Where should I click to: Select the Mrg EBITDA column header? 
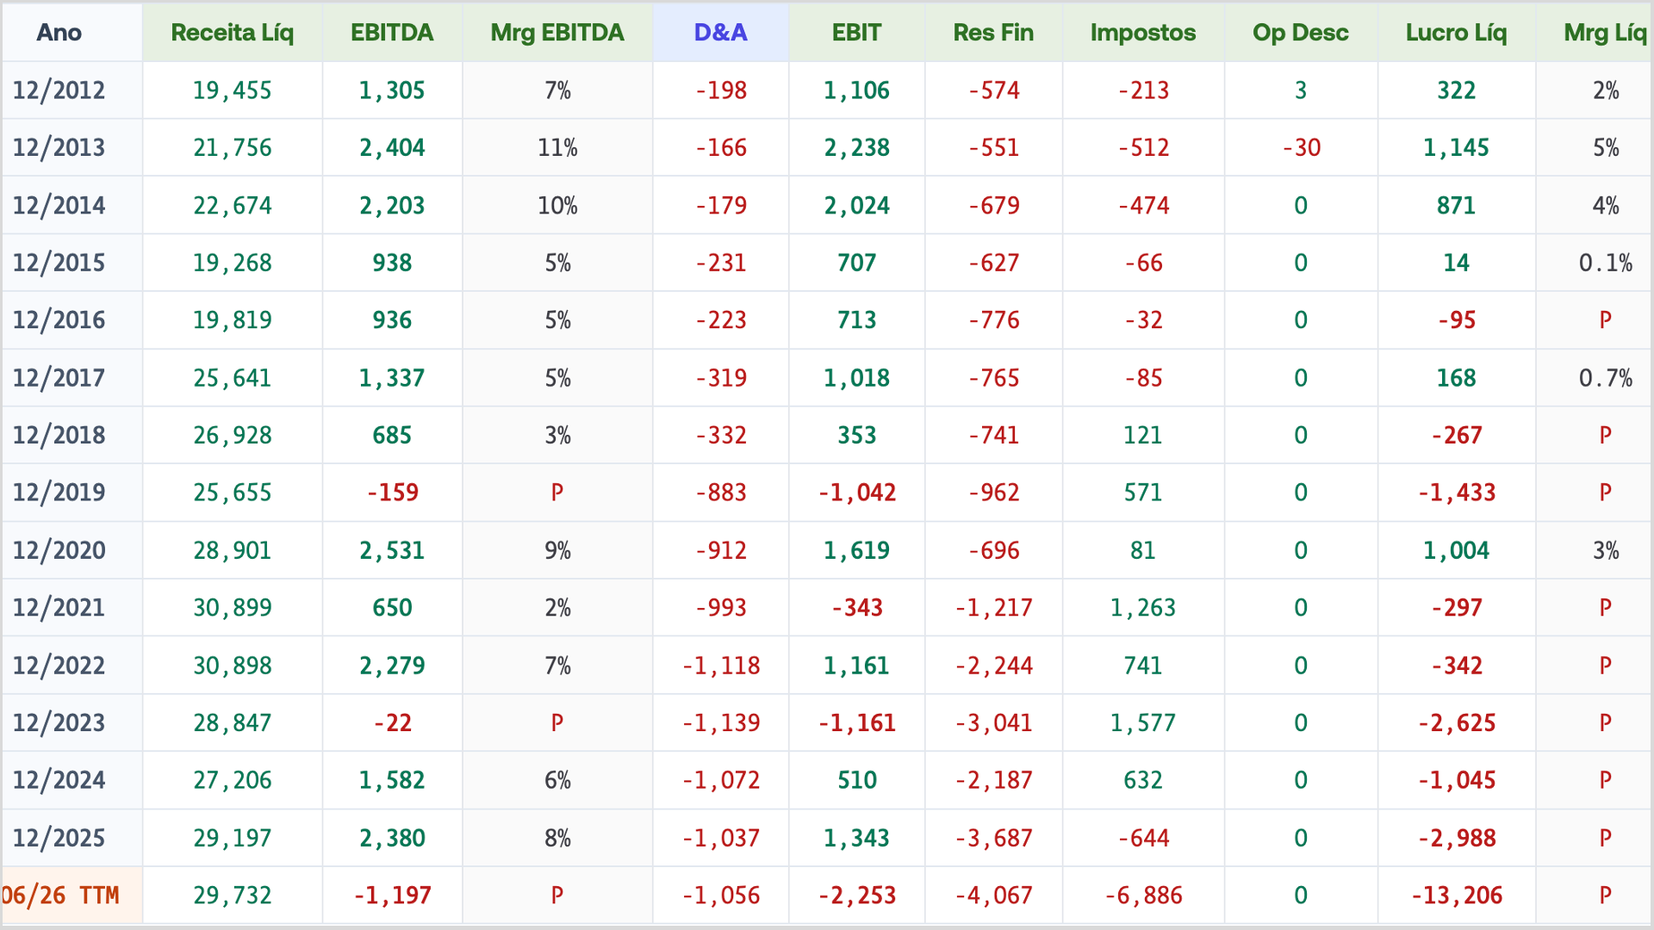point(557,33)
